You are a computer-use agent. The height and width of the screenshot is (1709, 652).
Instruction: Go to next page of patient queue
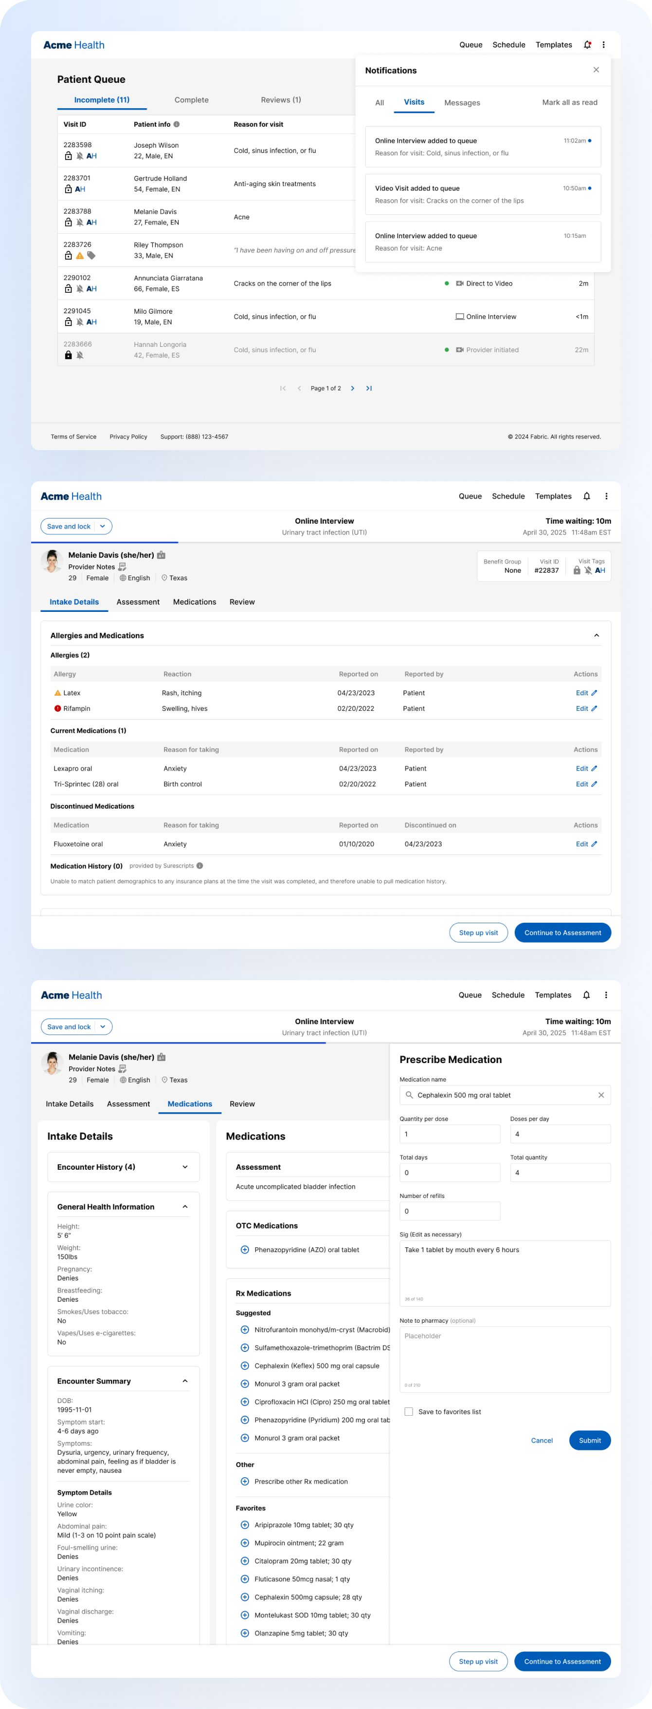pyautogui.click(x=352, y=389)
